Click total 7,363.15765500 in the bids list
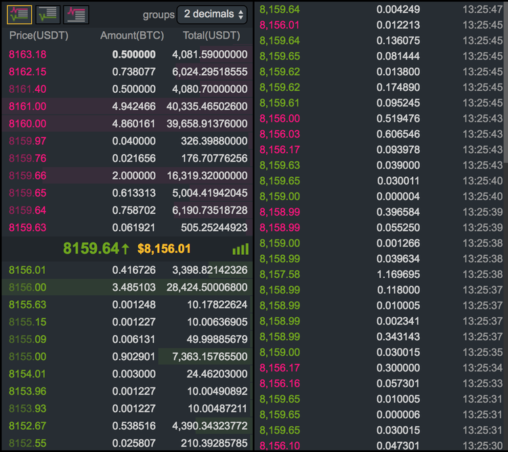The image size is (508, 452). coord(209,356)
